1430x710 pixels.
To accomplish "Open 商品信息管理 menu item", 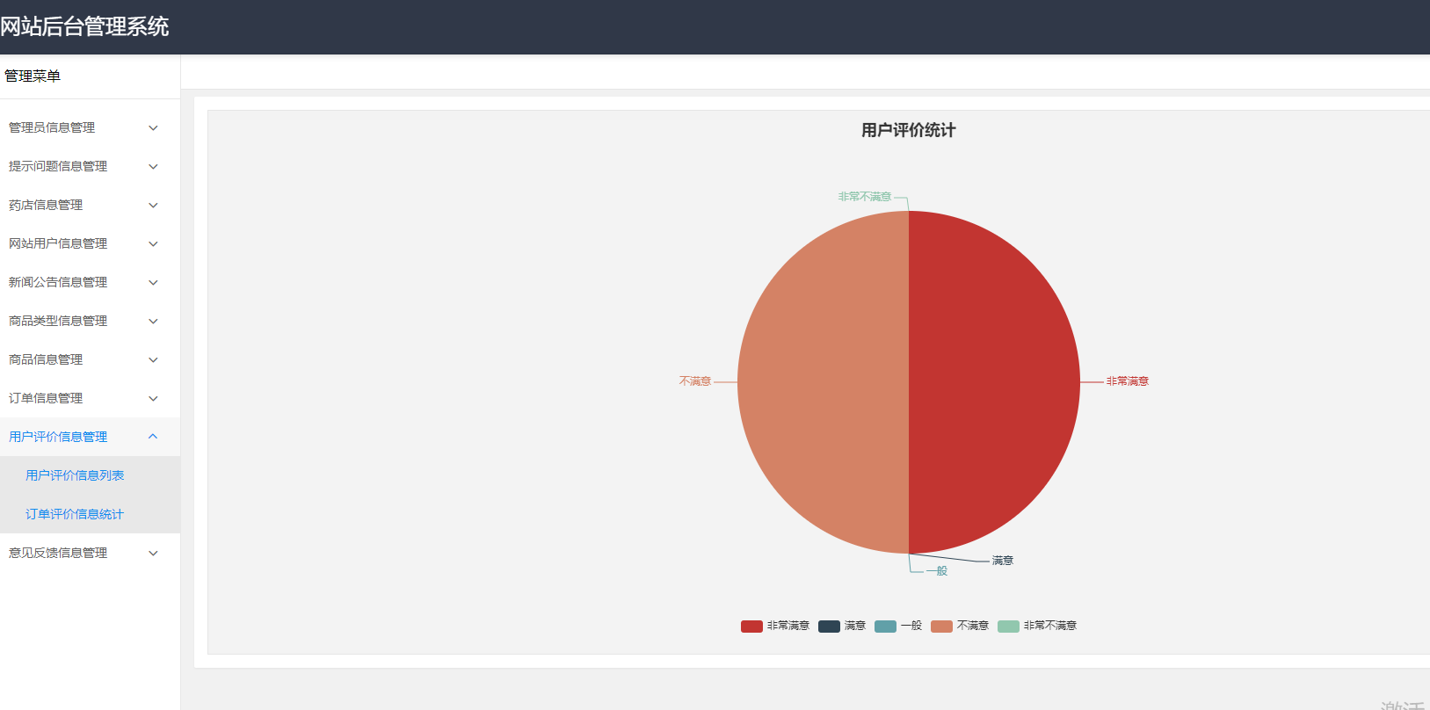I will pyautogui.click(x=90, y=359).
